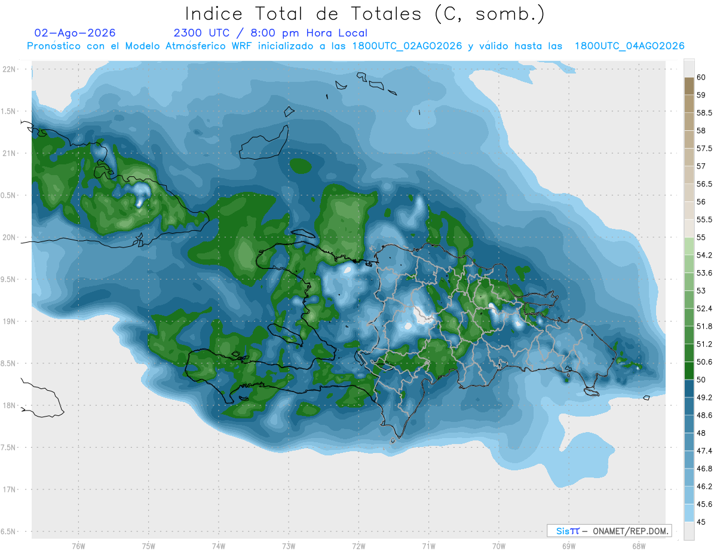The height and width of the screenshot is (554, 717).
Task: Click the "58.5" colorbar label
Action: point(704,113)
